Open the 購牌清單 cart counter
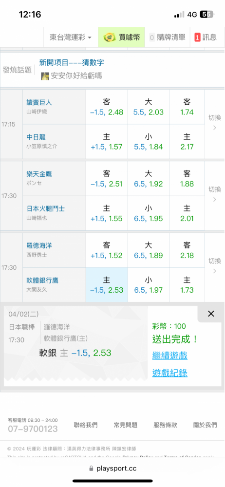The height and width of the screenshot is (487, 225). [x=167, y=37]
